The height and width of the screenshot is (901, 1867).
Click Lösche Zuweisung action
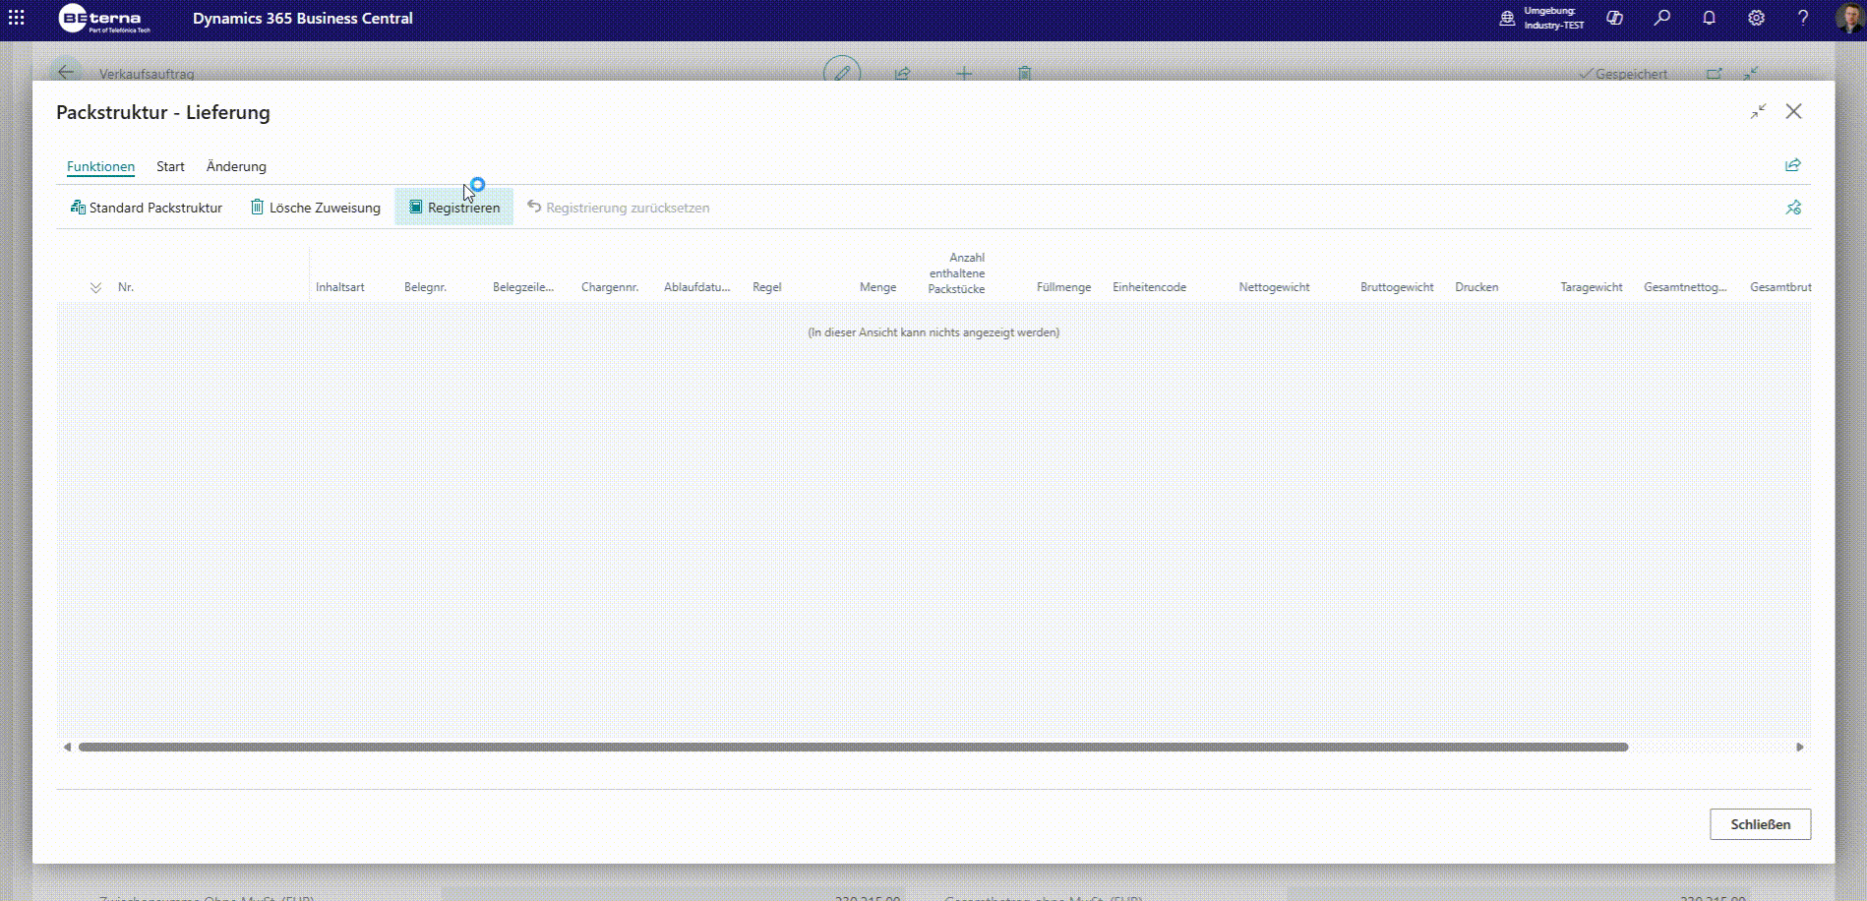pos(316,208)
